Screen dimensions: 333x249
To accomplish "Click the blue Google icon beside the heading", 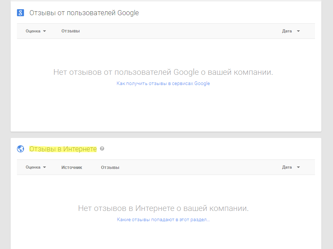I will click(20, 13).
